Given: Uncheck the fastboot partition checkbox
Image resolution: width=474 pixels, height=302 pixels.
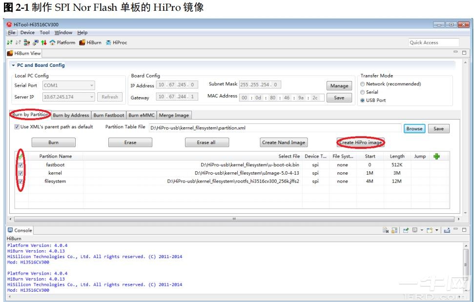Looking at the screenshot, I should pos(21,165).
